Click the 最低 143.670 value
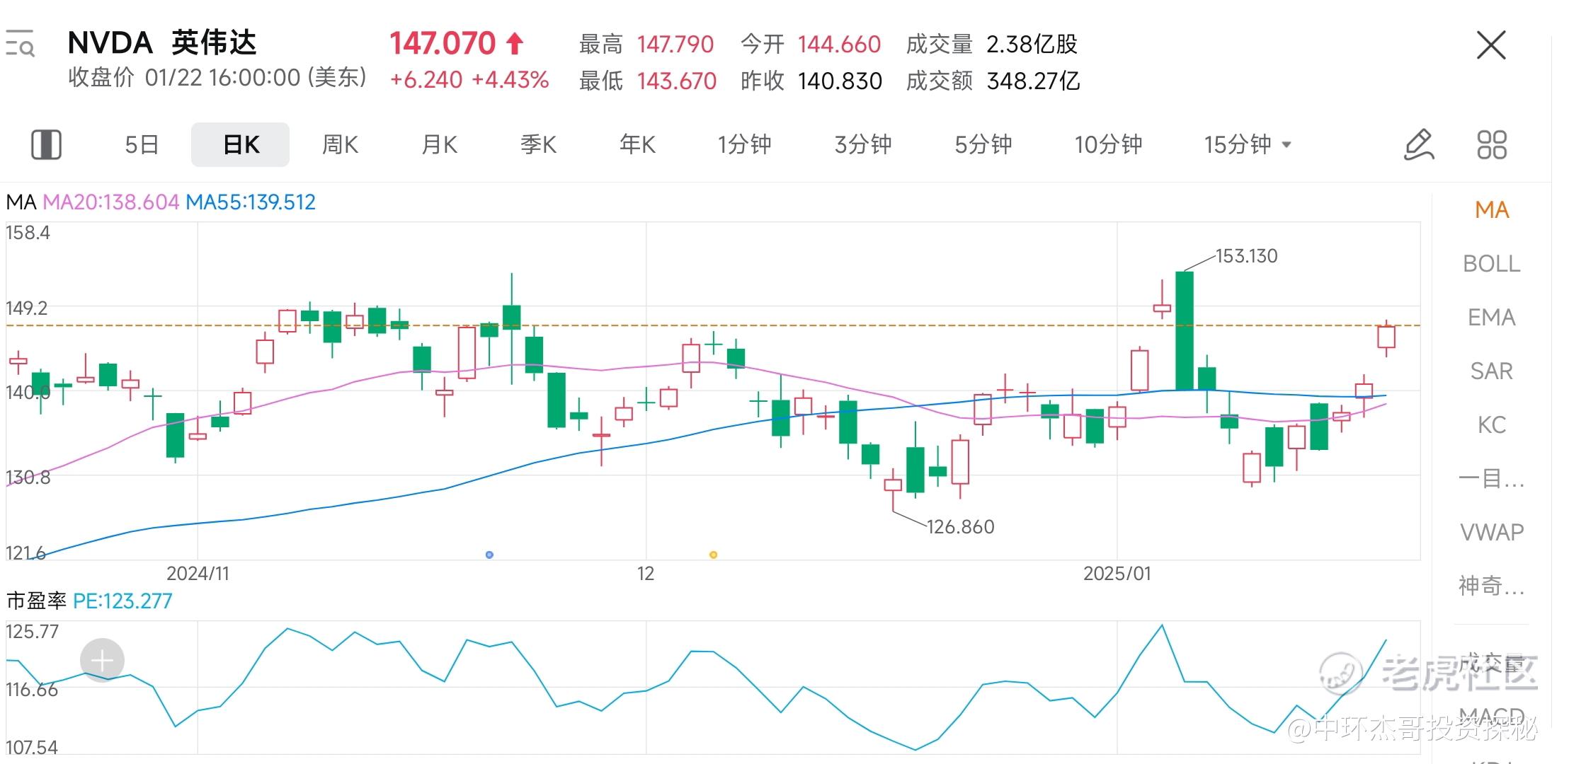 (677, 81)
